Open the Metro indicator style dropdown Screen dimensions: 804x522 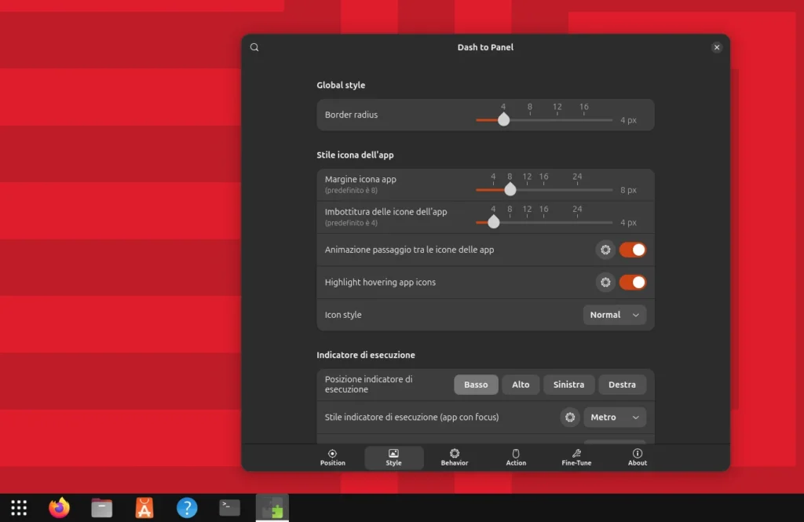click(x=615, y=417)
